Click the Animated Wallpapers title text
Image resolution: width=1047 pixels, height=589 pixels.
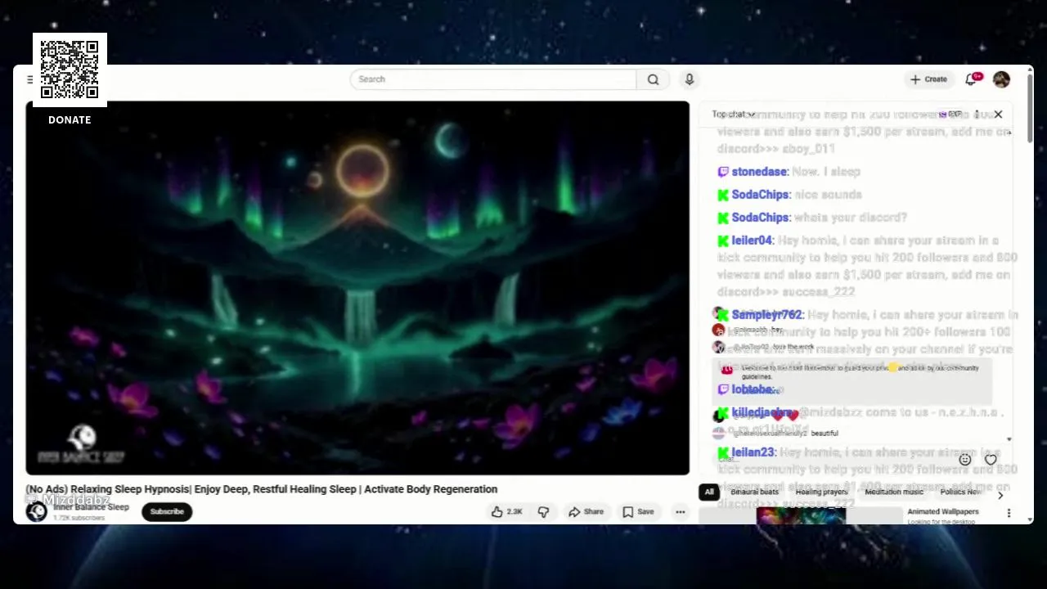coord(942,512)
